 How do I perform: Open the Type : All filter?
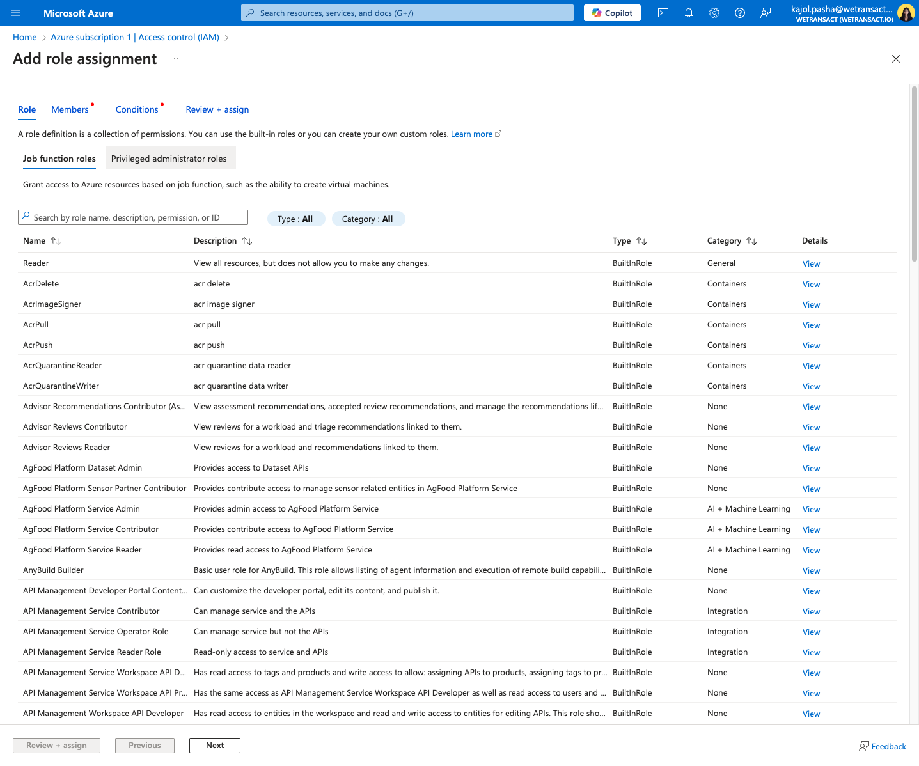pos(295,219)
